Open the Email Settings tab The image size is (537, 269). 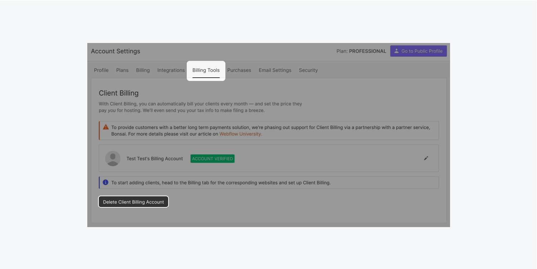(275, 70)
